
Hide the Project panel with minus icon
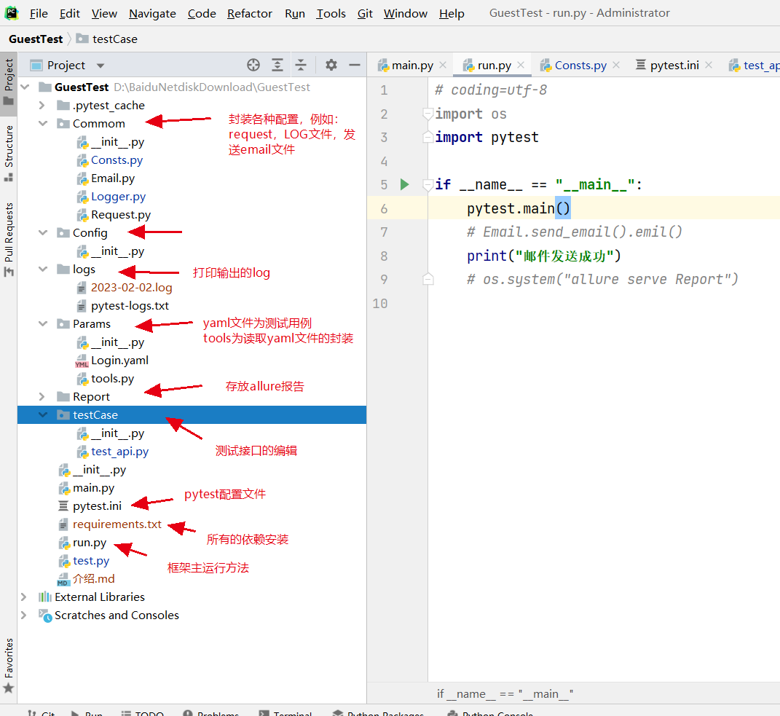(x=355, y=65)
